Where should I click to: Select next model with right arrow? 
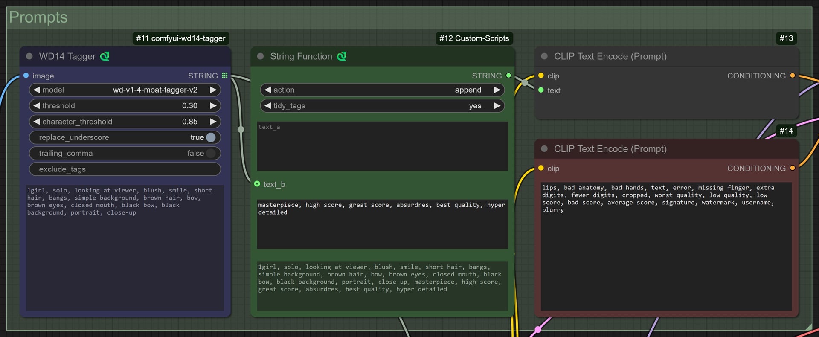(213, 90)
